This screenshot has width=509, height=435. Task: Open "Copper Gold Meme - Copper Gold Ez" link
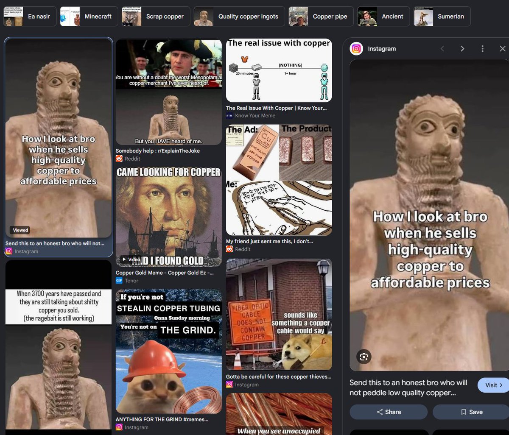point(165,273)
